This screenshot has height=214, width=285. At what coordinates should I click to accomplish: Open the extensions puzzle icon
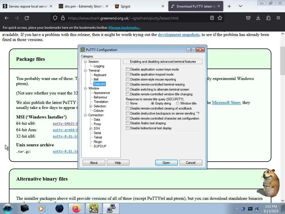coord(268,18)
